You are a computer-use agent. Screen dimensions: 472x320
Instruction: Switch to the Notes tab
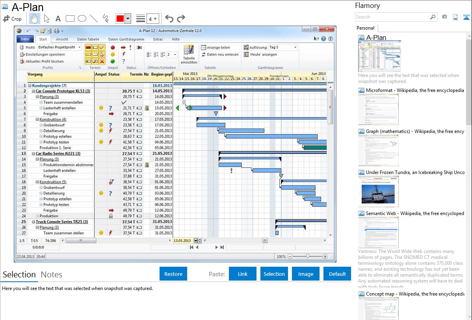pyautogui.click(x=52, y=275)
